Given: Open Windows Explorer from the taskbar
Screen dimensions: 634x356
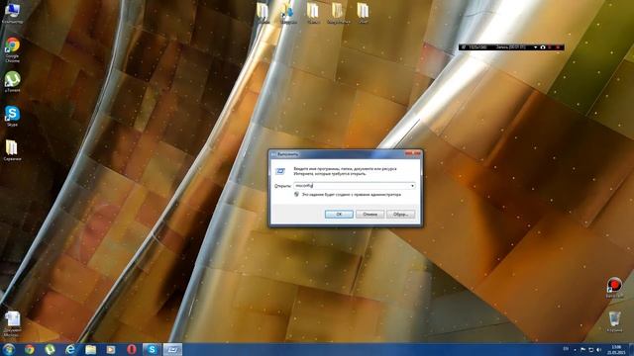Looking at the screenshot, I should [90, 349].
